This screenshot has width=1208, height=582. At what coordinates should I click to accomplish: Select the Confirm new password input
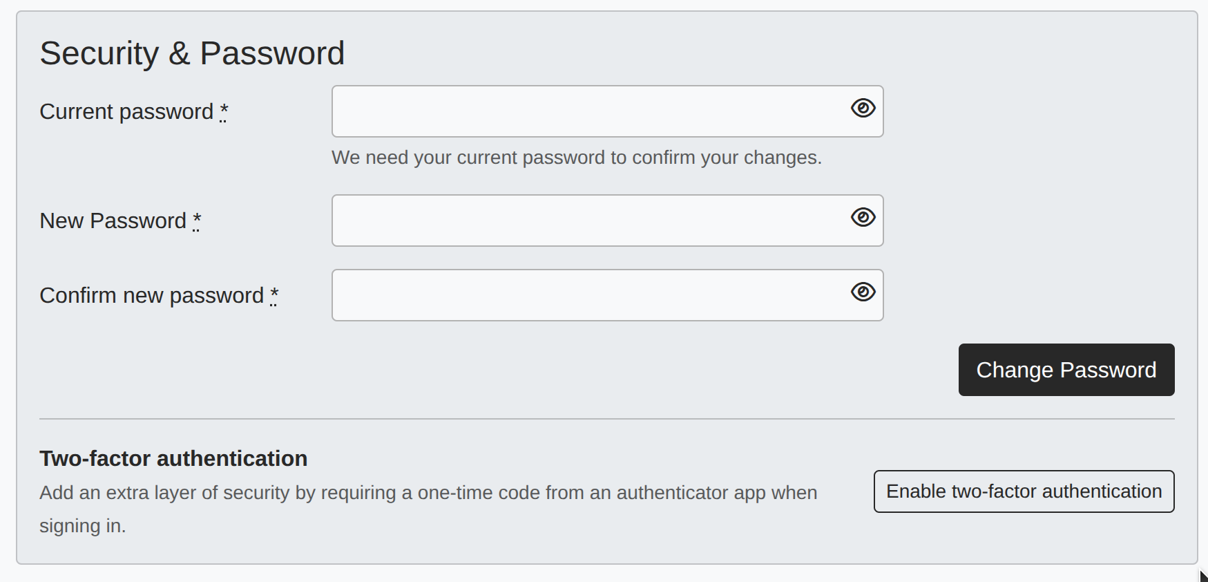click(587, 295)
